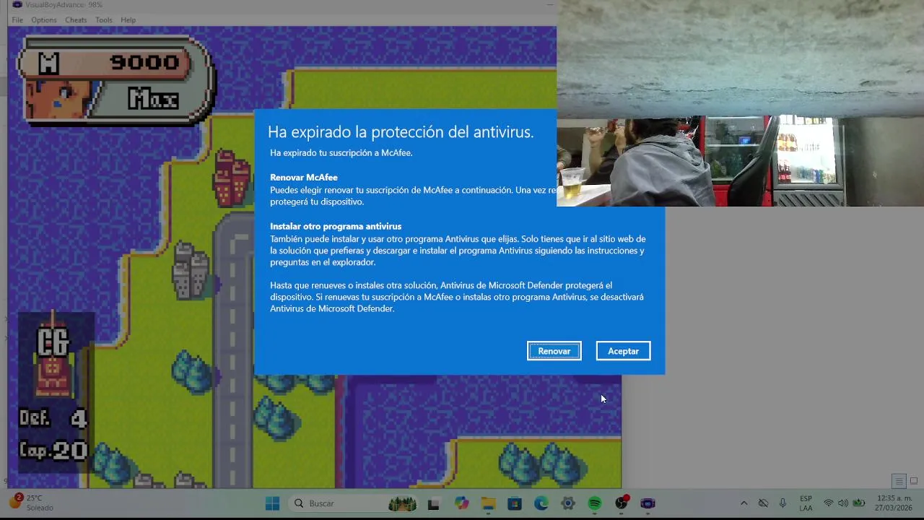The width and height of the screenshot is (924, 520).
Task: Click the 'Instalar otro programa antivirus' heading
Action: 336,227
